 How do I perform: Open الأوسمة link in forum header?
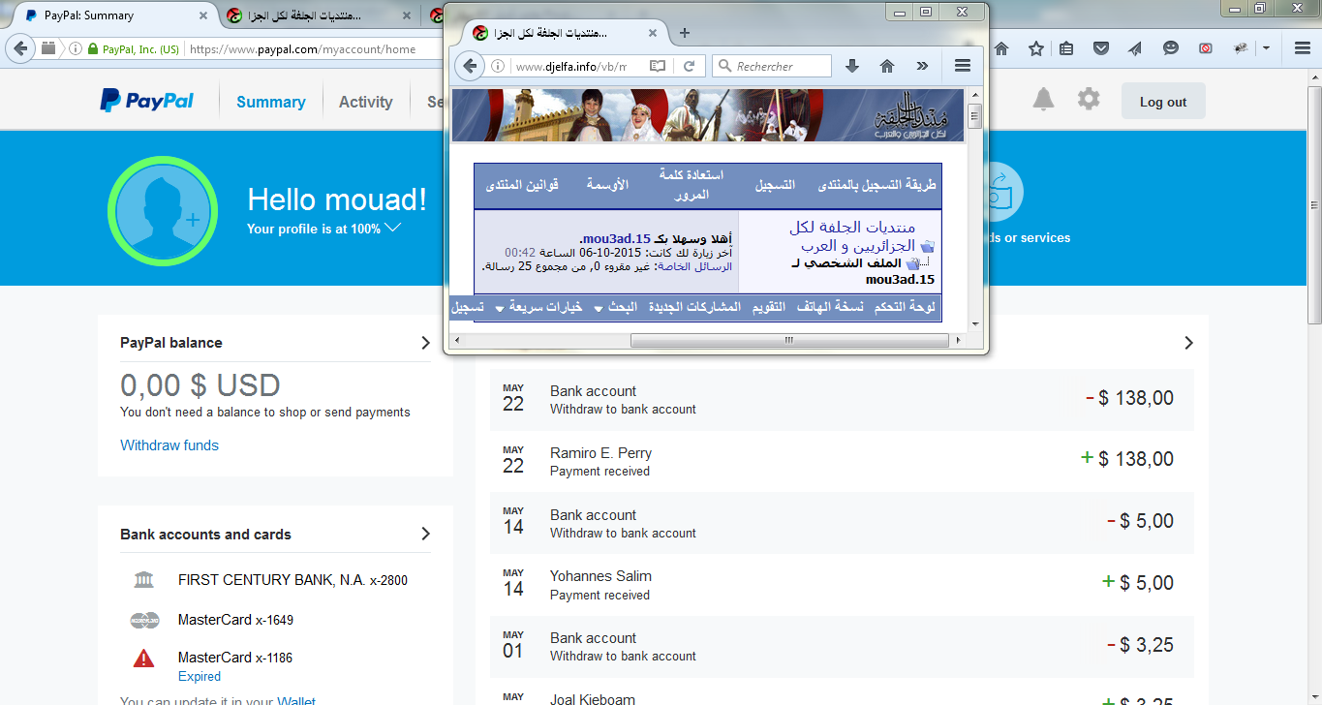pos(607,184)
